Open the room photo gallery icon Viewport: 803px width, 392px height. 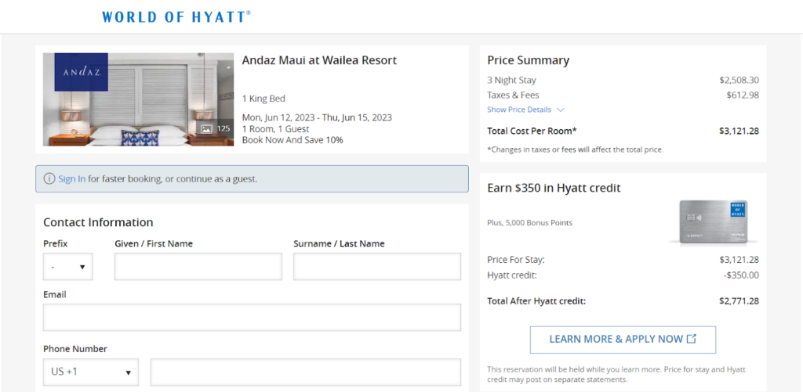coord(206,128)
